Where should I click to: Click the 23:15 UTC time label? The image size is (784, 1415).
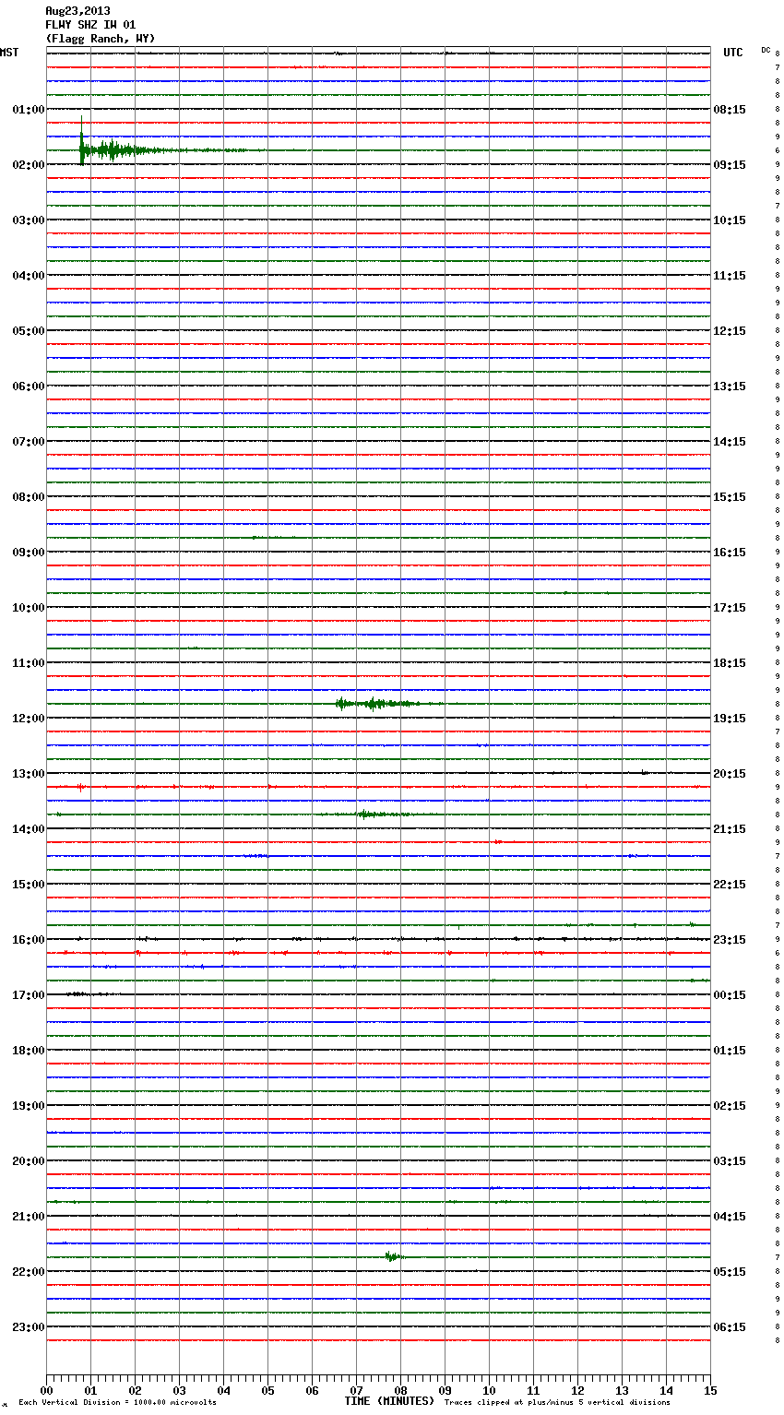point(730,940)
